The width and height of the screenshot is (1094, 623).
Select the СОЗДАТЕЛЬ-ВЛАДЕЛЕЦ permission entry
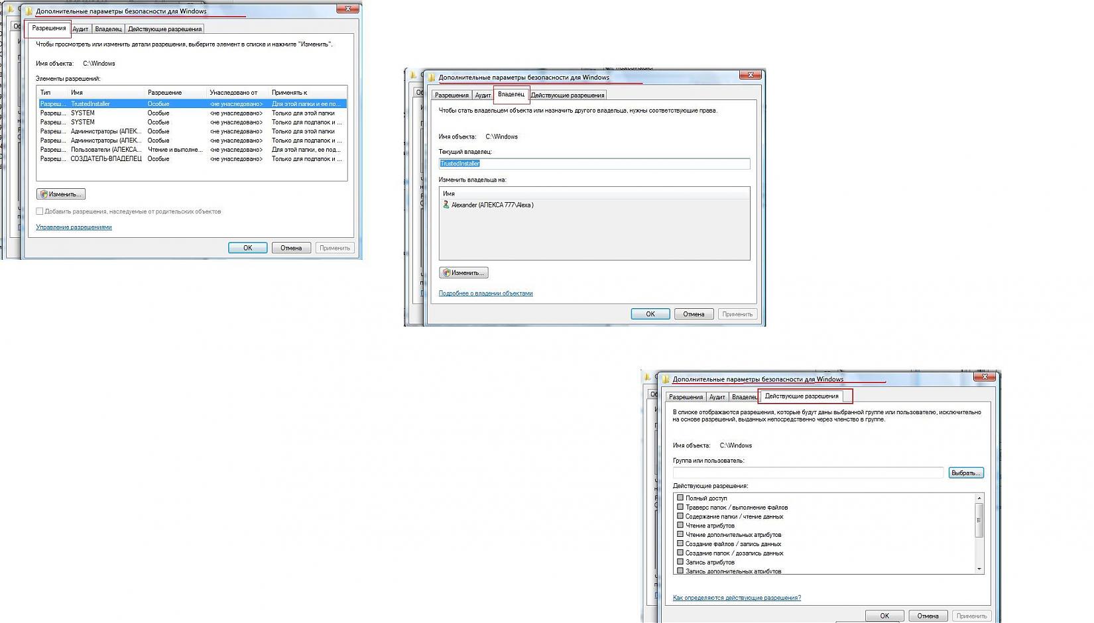[x=192, y=159]
